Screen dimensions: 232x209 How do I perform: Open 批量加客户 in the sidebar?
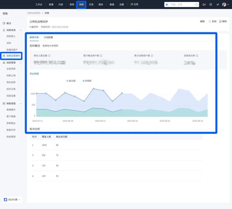pos(12,50)
